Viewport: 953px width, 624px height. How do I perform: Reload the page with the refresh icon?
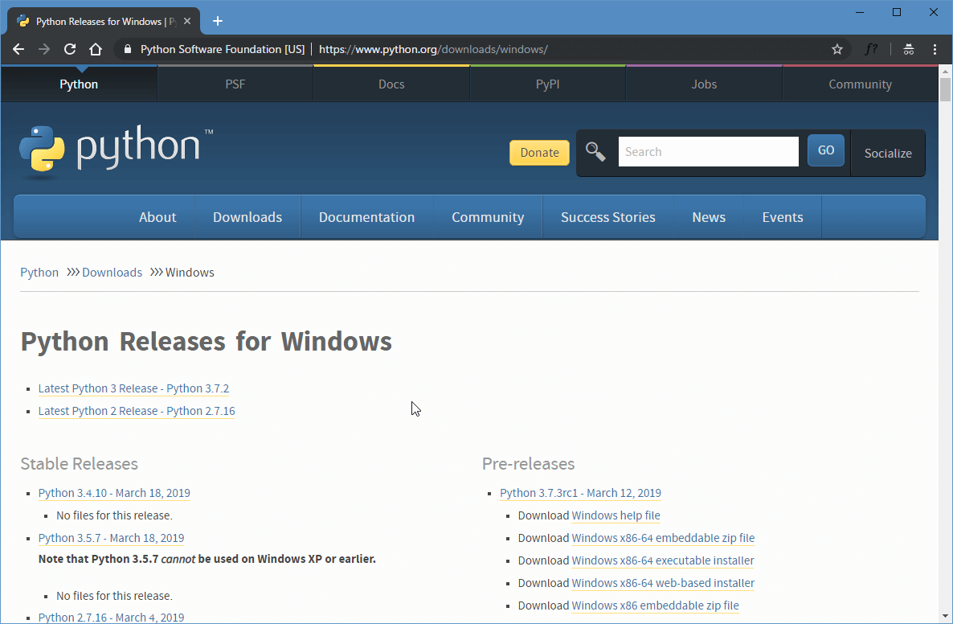[x=70, y=49]
